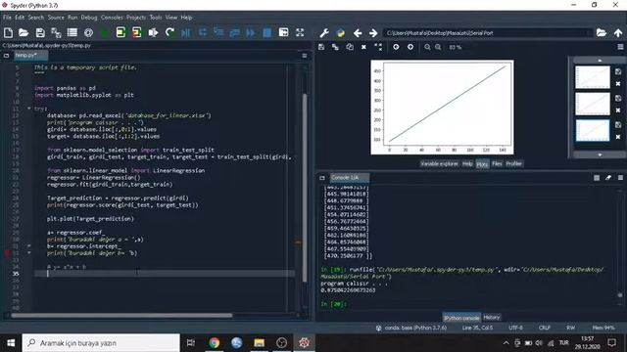Change to the parent directory
The height and width of the screenshot is (352, 627).
pos(618,32)
